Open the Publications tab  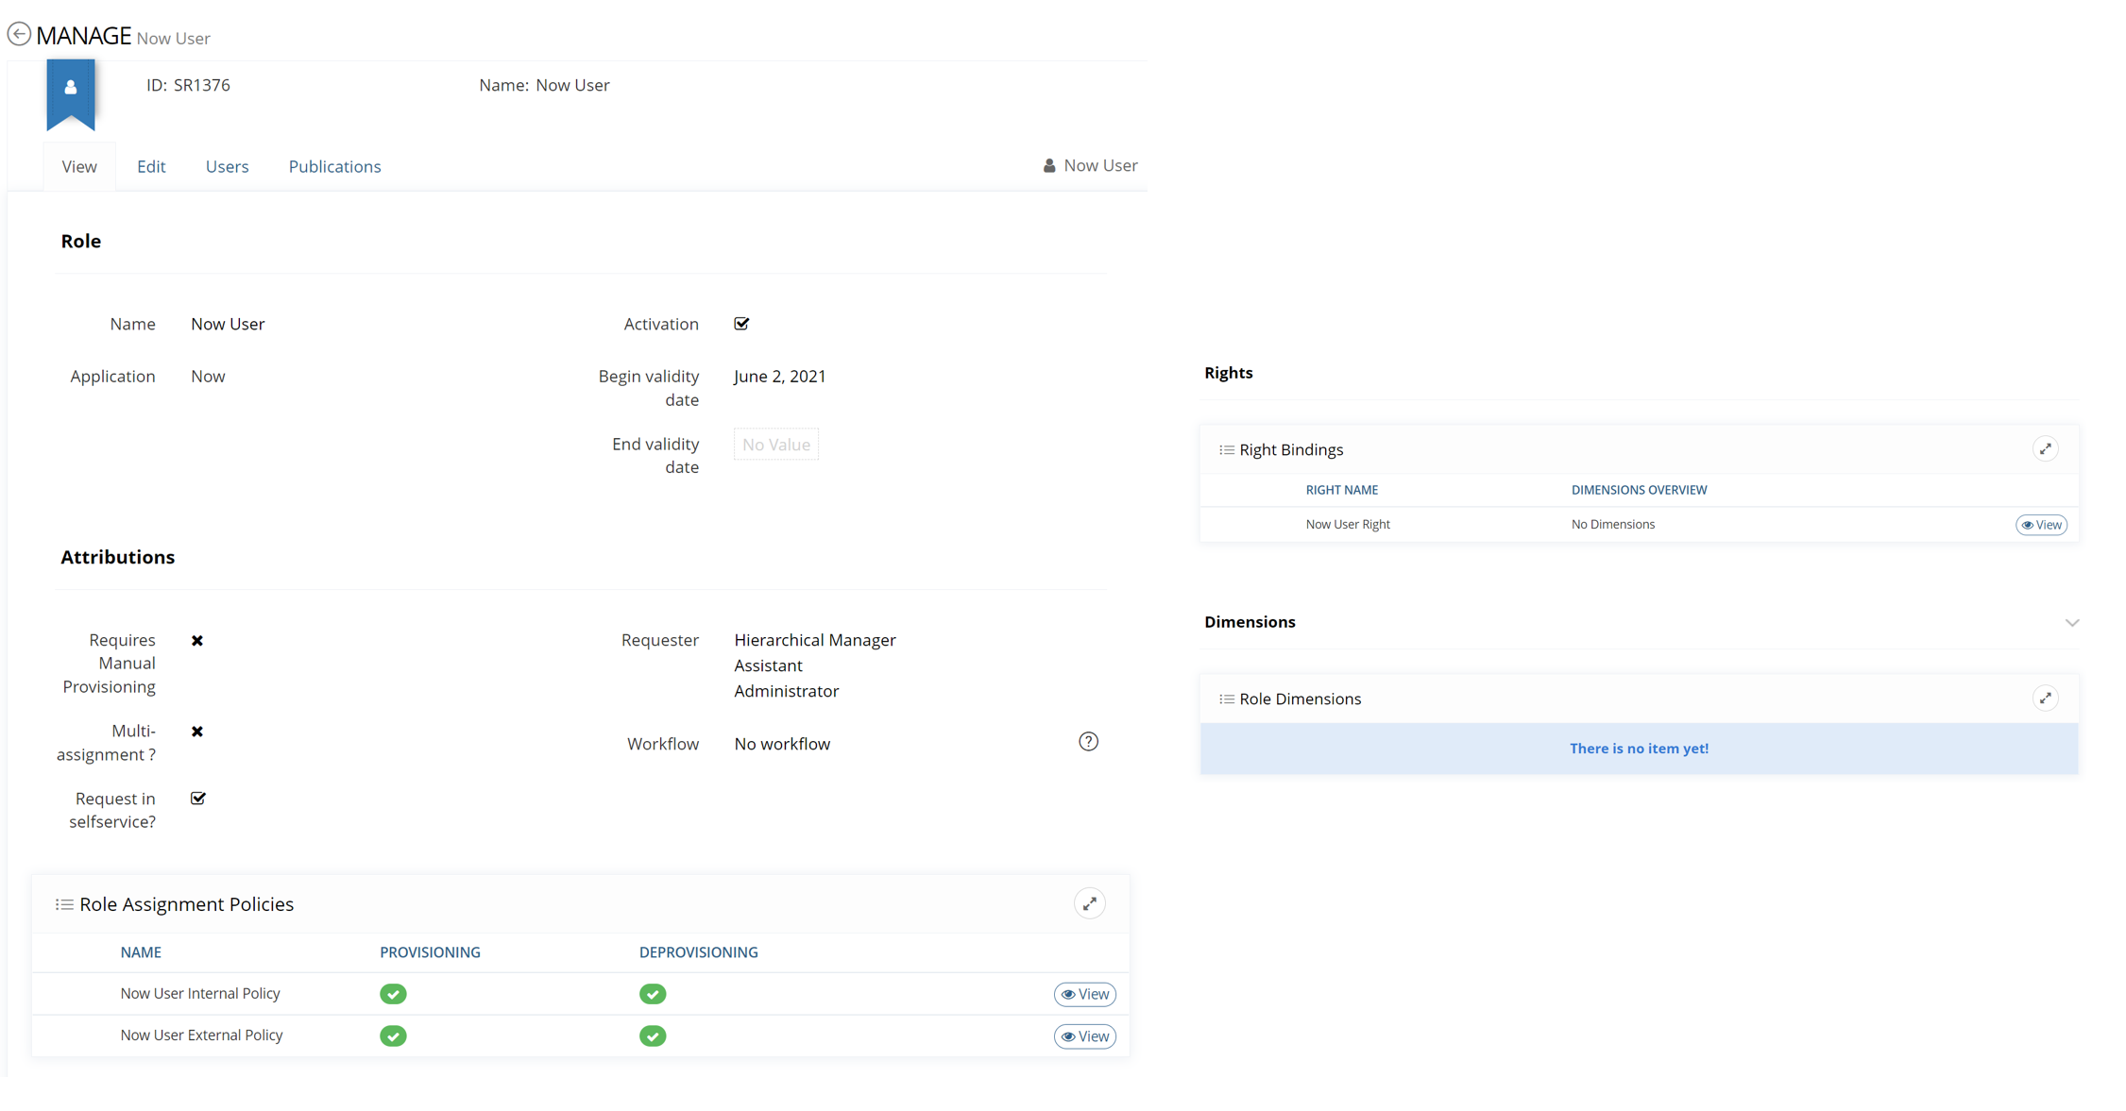click(x=334, y=167)
